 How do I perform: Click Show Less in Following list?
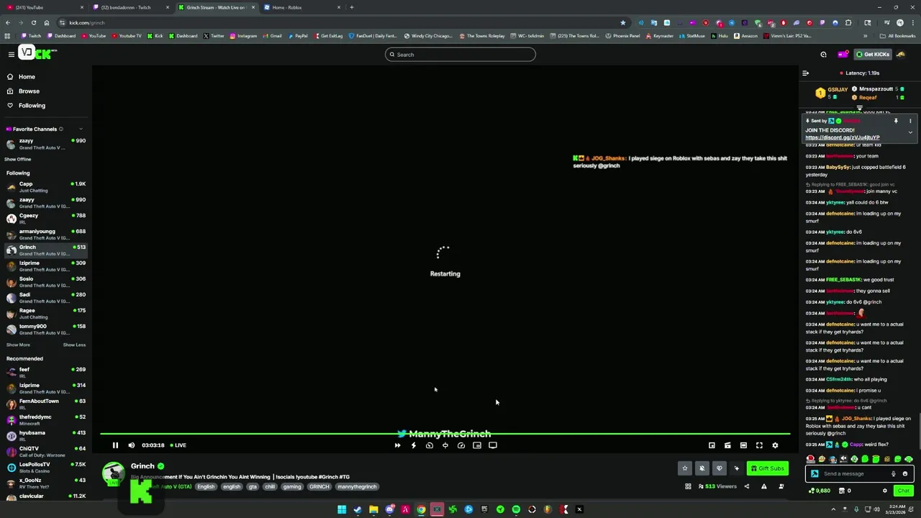tap(74, 345)
